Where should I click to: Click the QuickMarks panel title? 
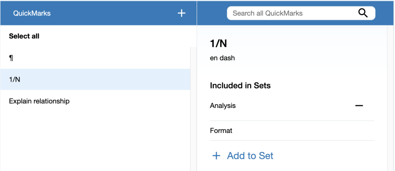point(32,13)
